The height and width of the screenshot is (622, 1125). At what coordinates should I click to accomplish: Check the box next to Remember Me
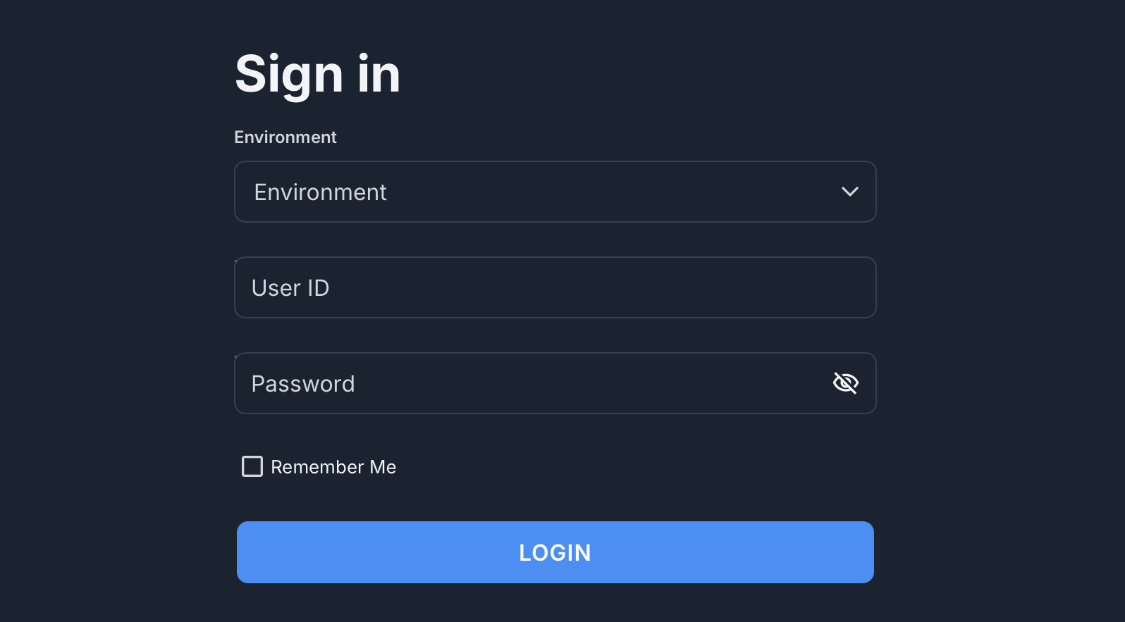point(252,466)
